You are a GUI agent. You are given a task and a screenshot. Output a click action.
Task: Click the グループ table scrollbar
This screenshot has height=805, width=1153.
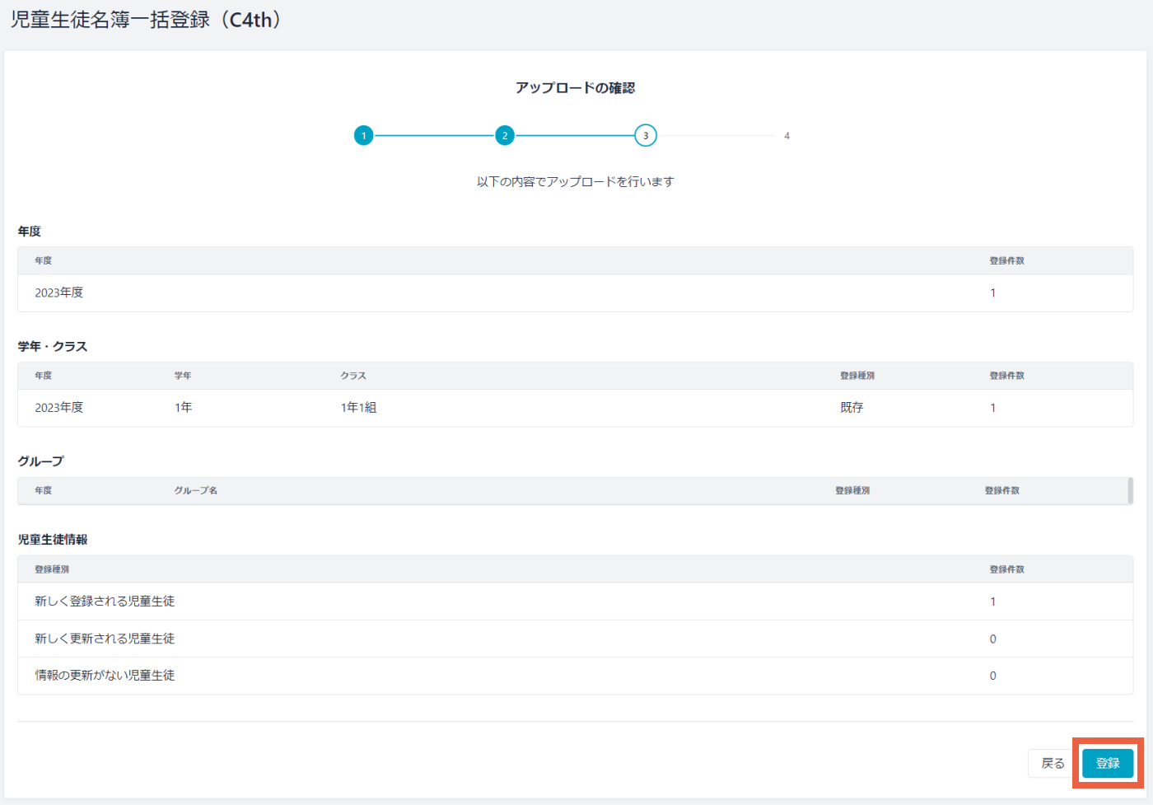pyautogui.click(x=1130, y=490)
